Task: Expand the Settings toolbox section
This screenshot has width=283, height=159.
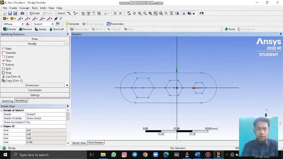Action: [x=35, y=95]
